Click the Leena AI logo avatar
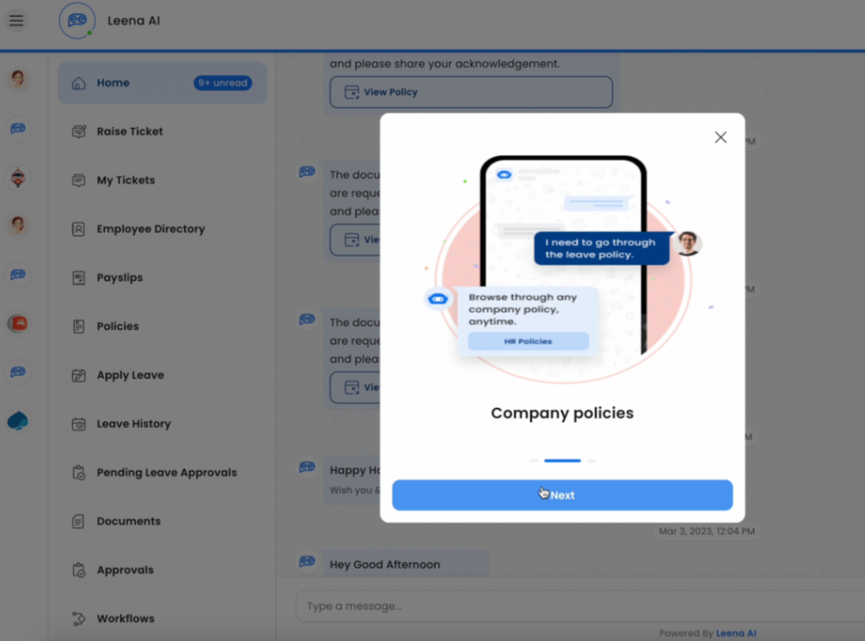 pos(77,21)
